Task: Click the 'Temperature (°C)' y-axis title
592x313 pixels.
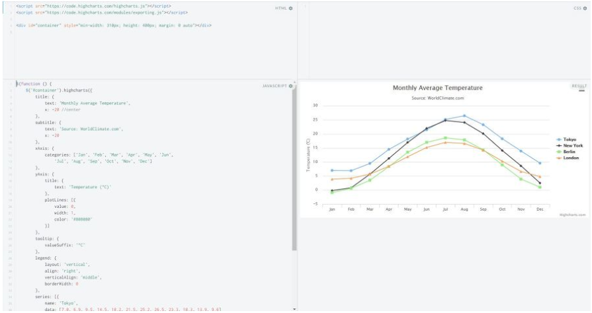Action: 308,155
